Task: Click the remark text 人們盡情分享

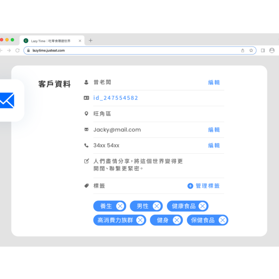Action: [x=138, y=165]
